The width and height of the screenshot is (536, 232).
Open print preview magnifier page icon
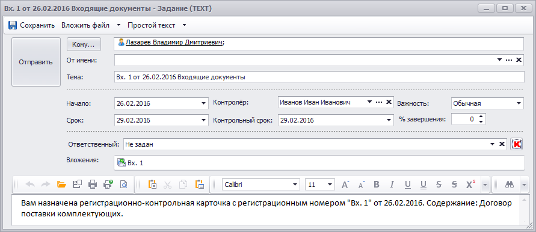[x=123, y=185]
